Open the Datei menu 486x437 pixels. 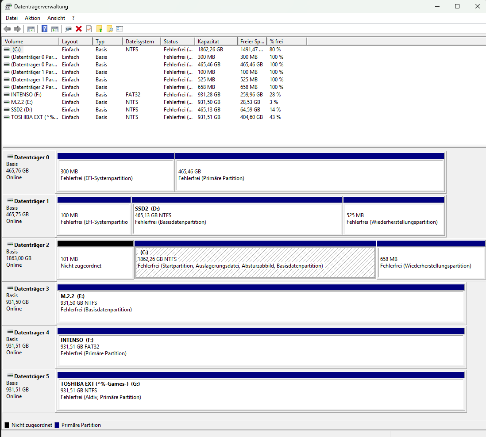pos(12,18)
